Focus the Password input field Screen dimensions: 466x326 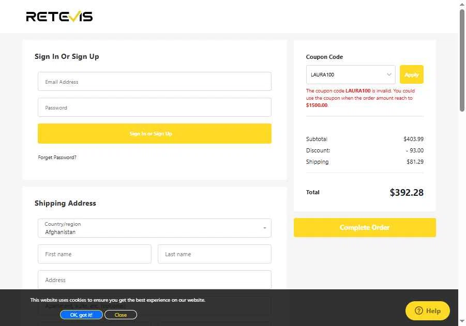[155, 107]
